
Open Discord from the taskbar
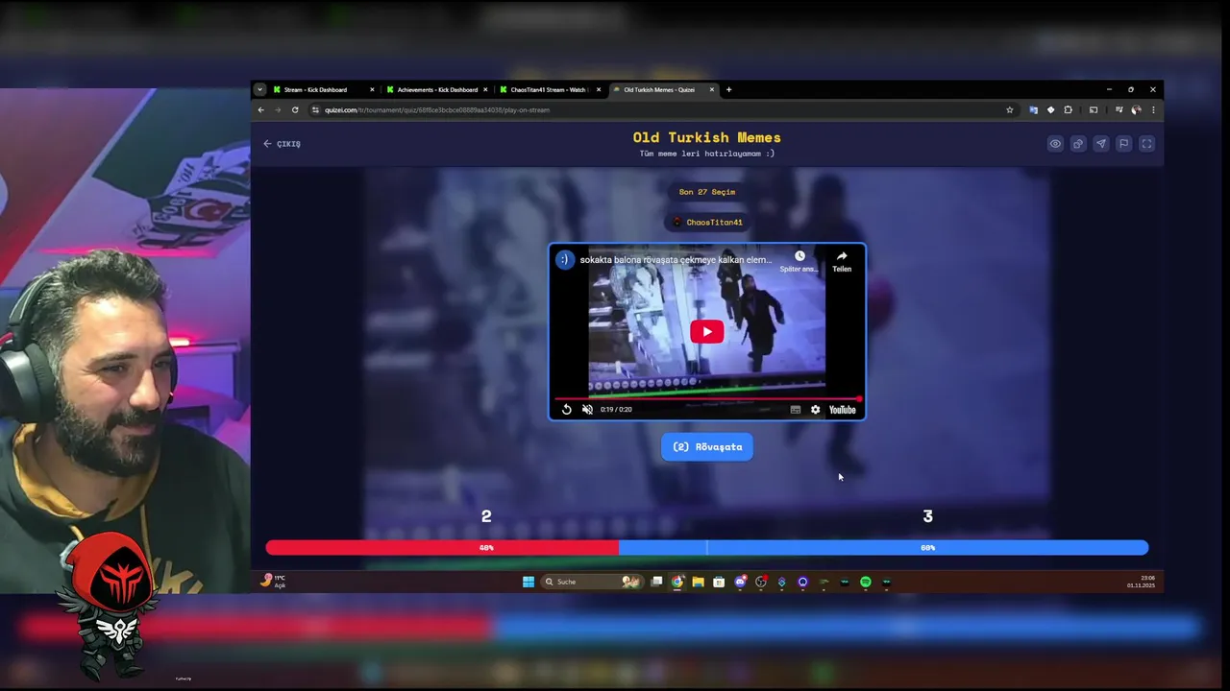[740, 582]
